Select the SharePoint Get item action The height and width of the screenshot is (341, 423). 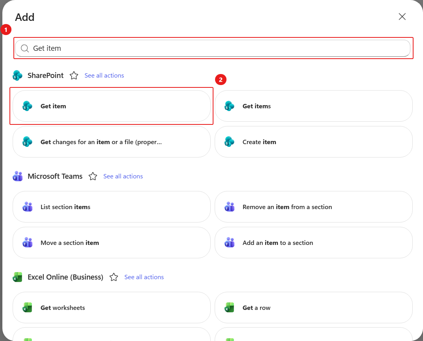[x=111, y=106]
